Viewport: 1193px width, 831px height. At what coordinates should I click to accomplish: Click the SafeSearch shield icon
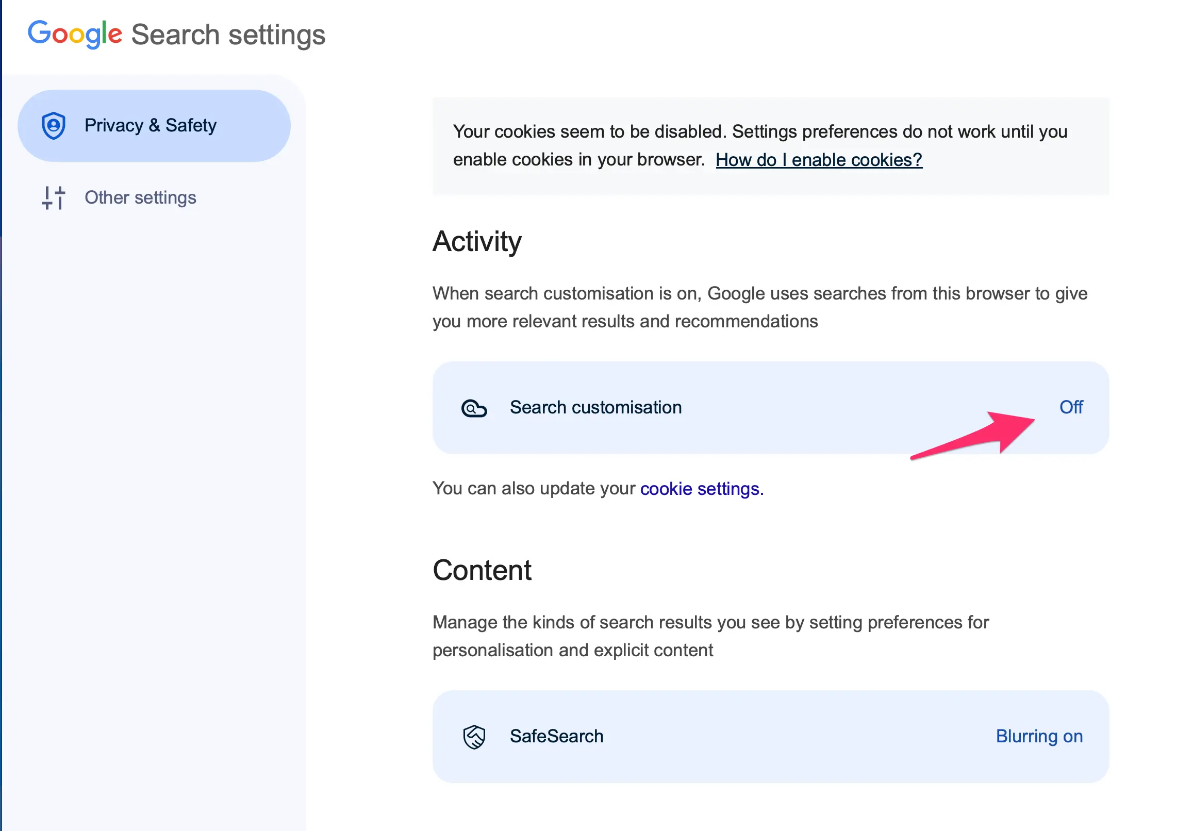473,737
